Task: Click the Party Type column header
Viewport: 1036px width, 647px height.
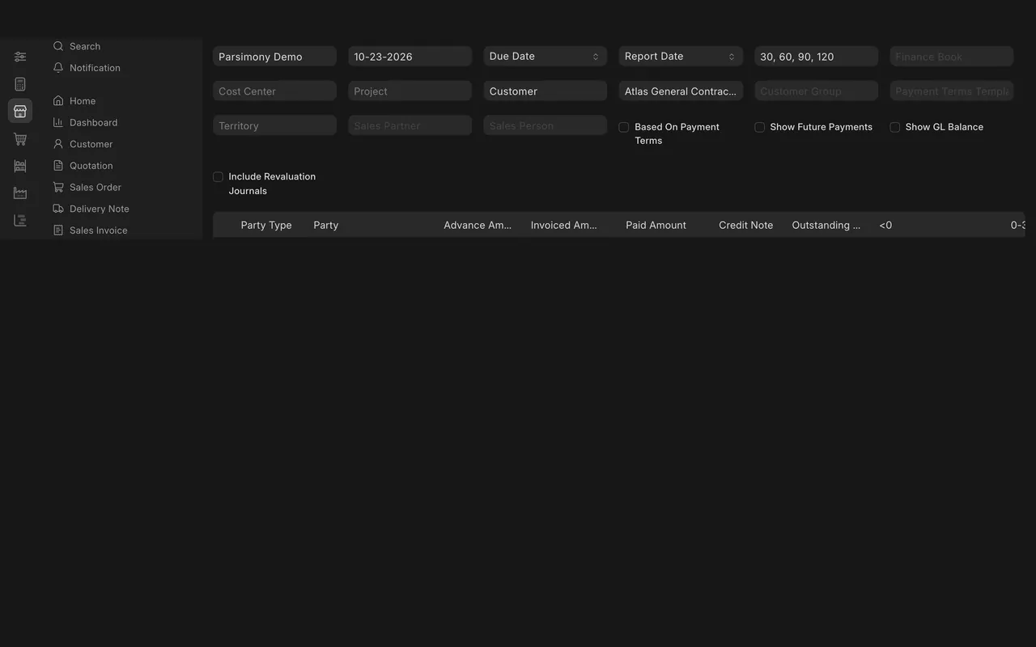Action: pos(266,225)
